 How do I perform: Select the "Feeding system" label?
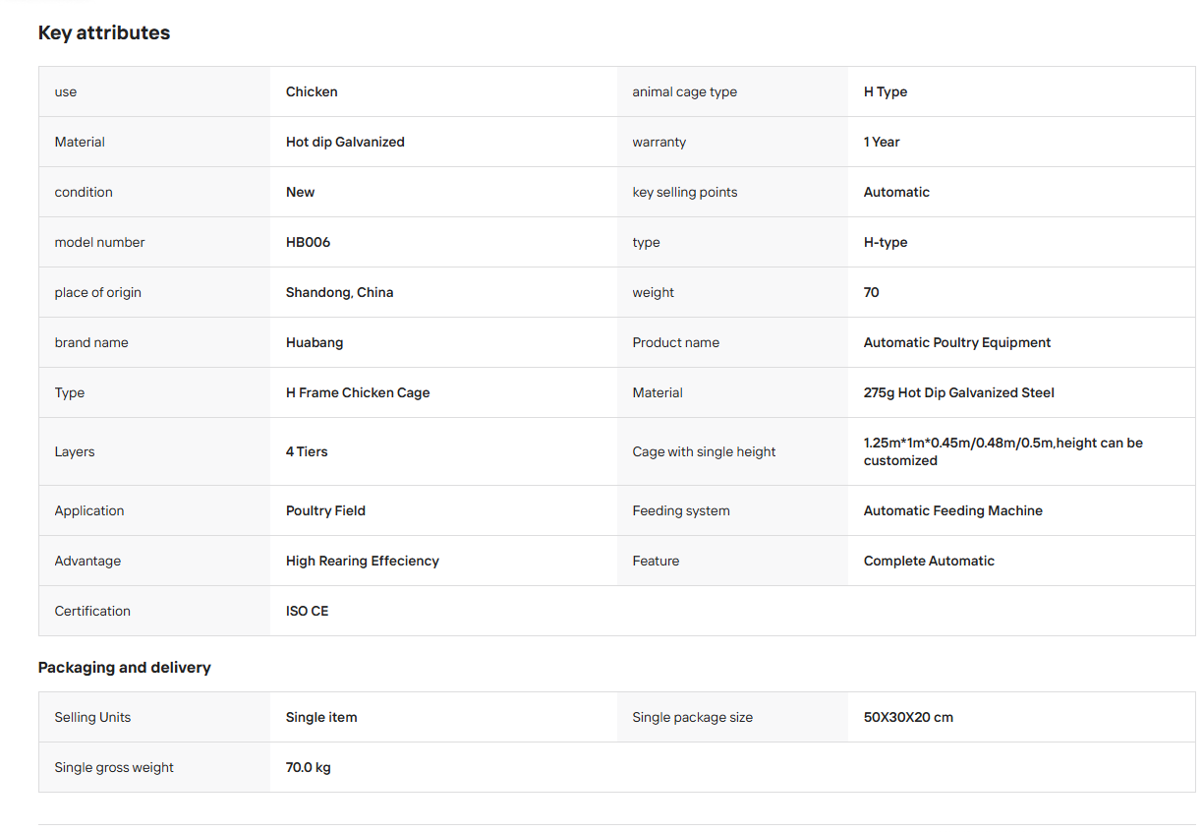[x=681, y=510]
